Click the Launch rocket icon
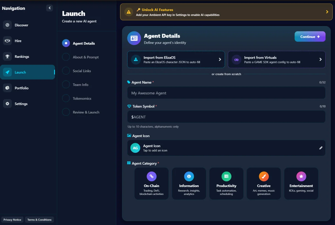335x225 pixels. tap(7, 72)
